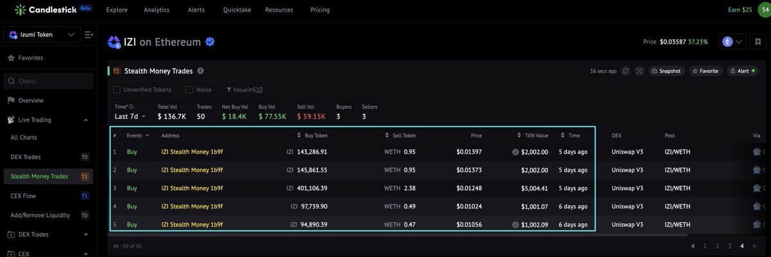Create an Alert for this panel
This screenshot has height=257, width=771.
743,71
